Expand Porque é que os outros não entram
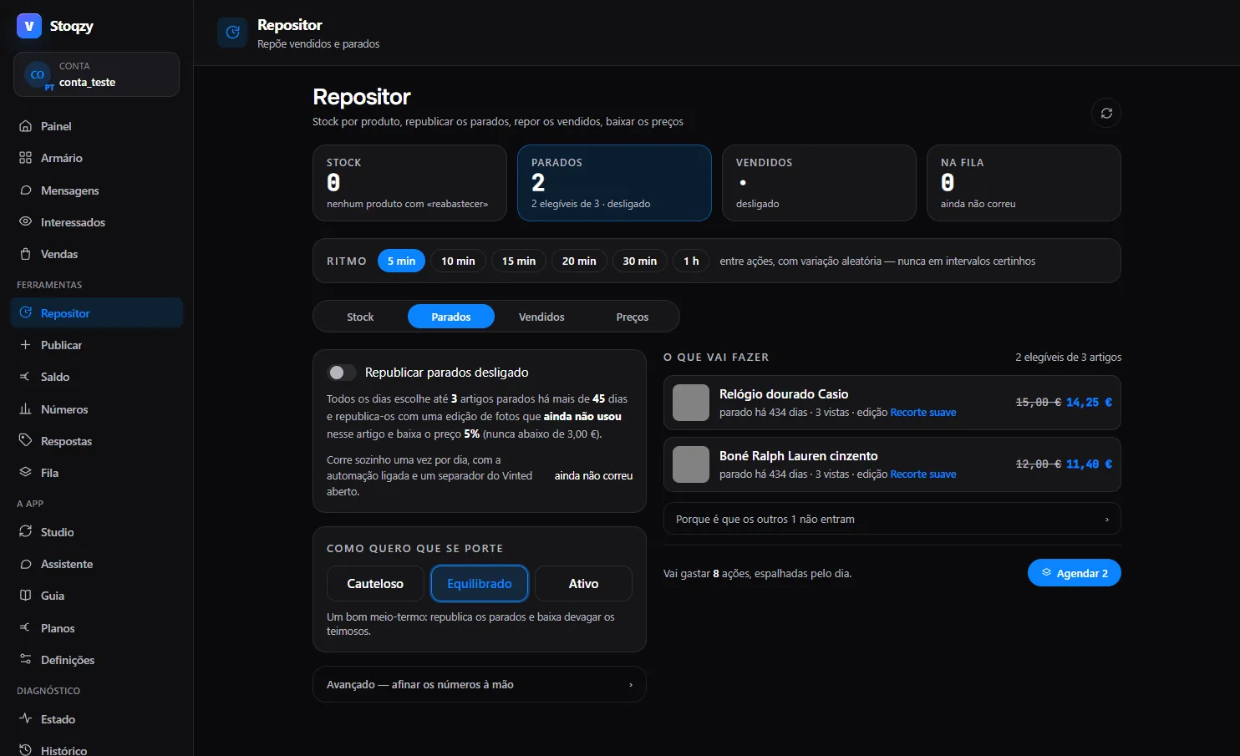 (892, 519)
